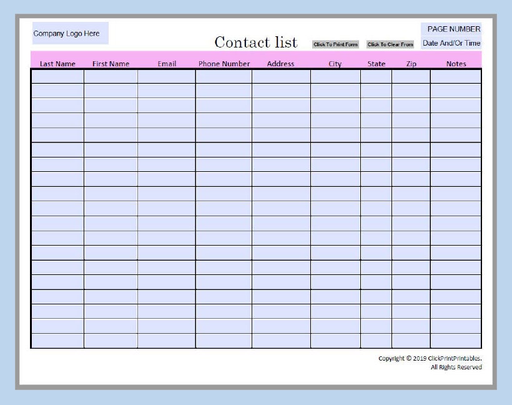Click the Notes column header

[x=456, y=64]
